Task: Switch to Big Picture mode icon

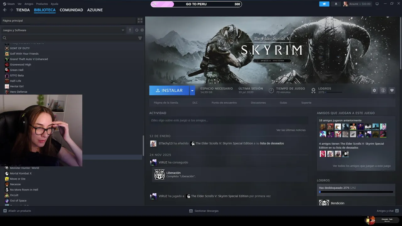Action: [377, 4]
